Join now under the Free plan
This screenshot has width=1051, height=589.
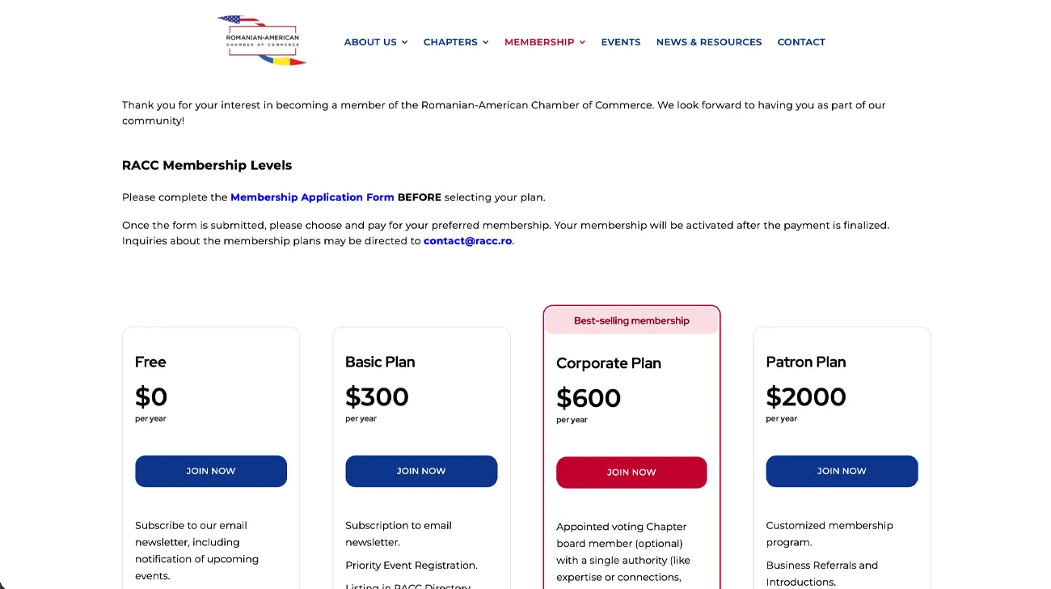(211, 471)
